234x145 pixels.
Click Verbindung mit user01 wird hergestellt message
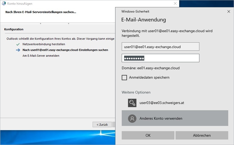coord(167,33)
